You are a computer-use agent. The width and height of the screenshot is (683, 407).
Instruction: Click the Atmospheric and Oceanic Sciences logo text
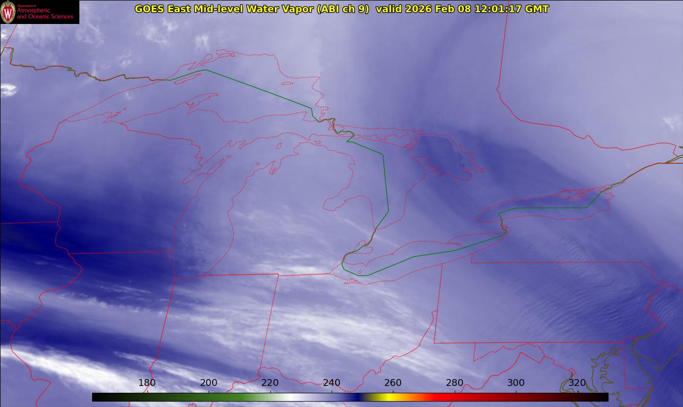pos(45,13)
